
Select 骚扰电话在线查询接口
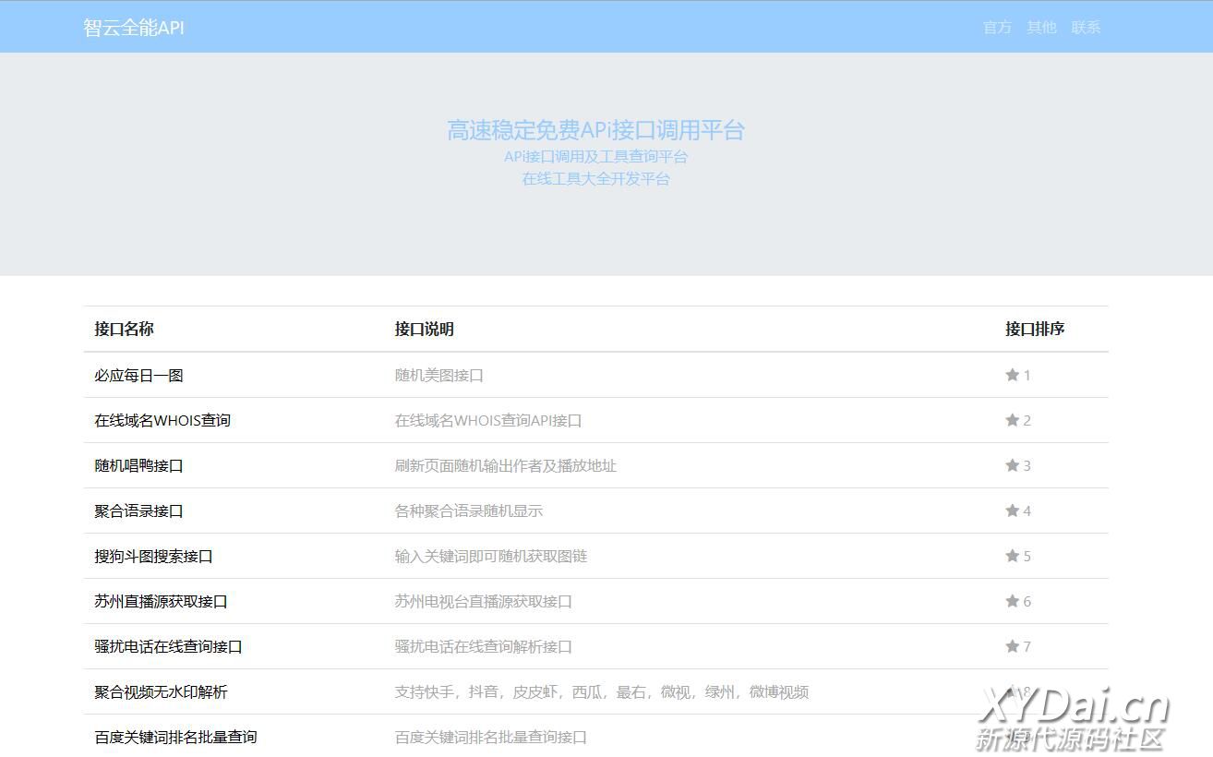coord(168,647)
